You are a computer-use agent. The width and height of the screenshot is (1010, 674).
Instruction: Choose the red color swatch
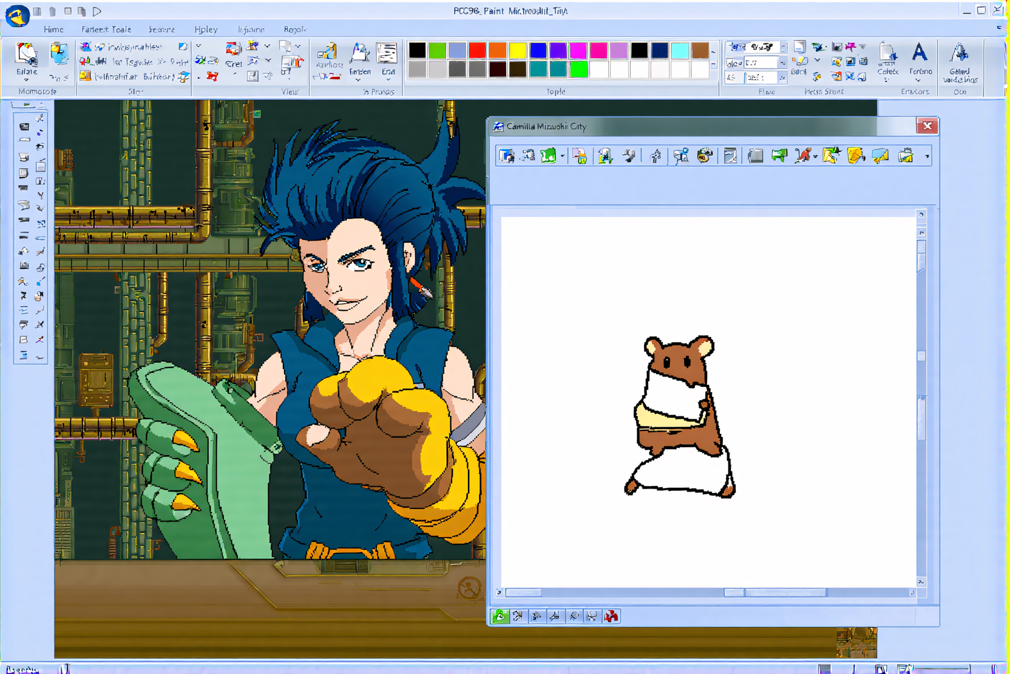click(x=477, y=50)
